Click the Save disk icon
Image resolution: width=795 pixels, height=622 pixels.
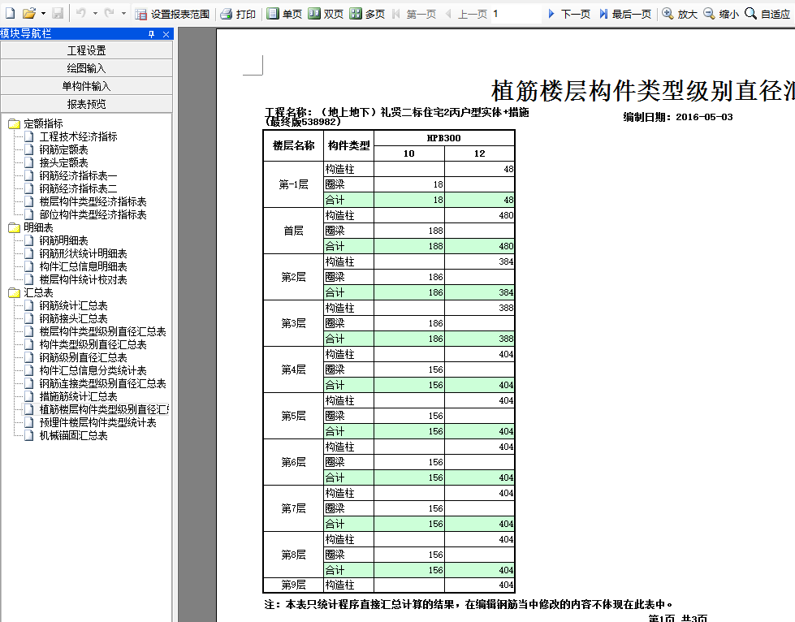(x=58, y=14)
